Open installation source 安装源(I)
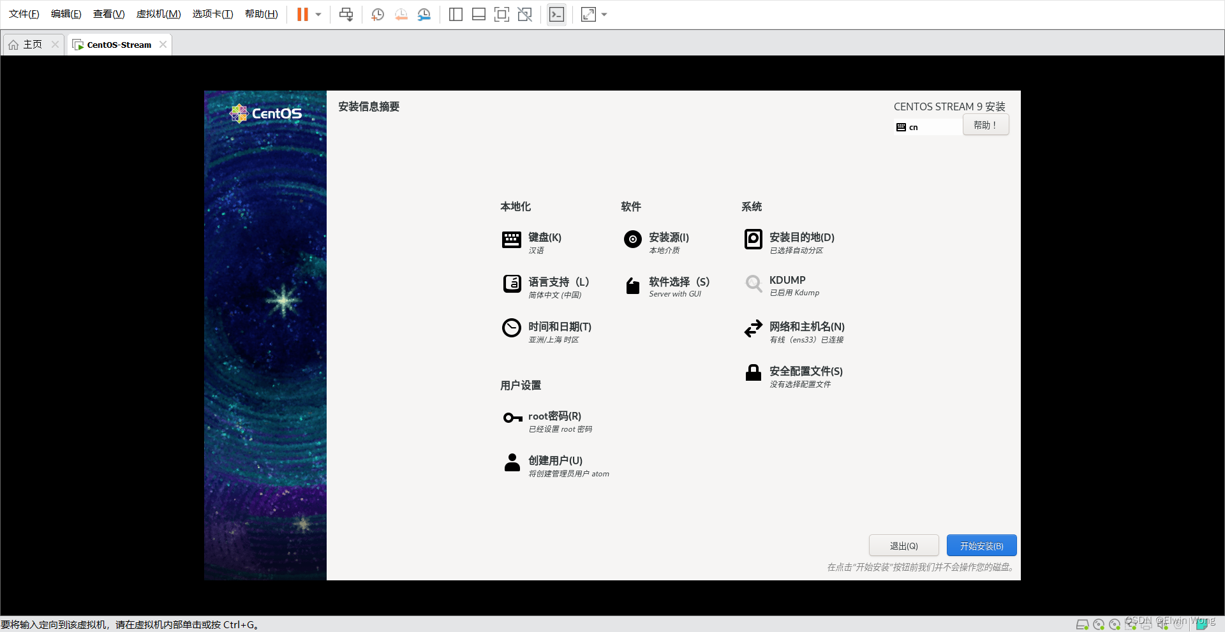 pyautogui.click(x=657, y=242)
